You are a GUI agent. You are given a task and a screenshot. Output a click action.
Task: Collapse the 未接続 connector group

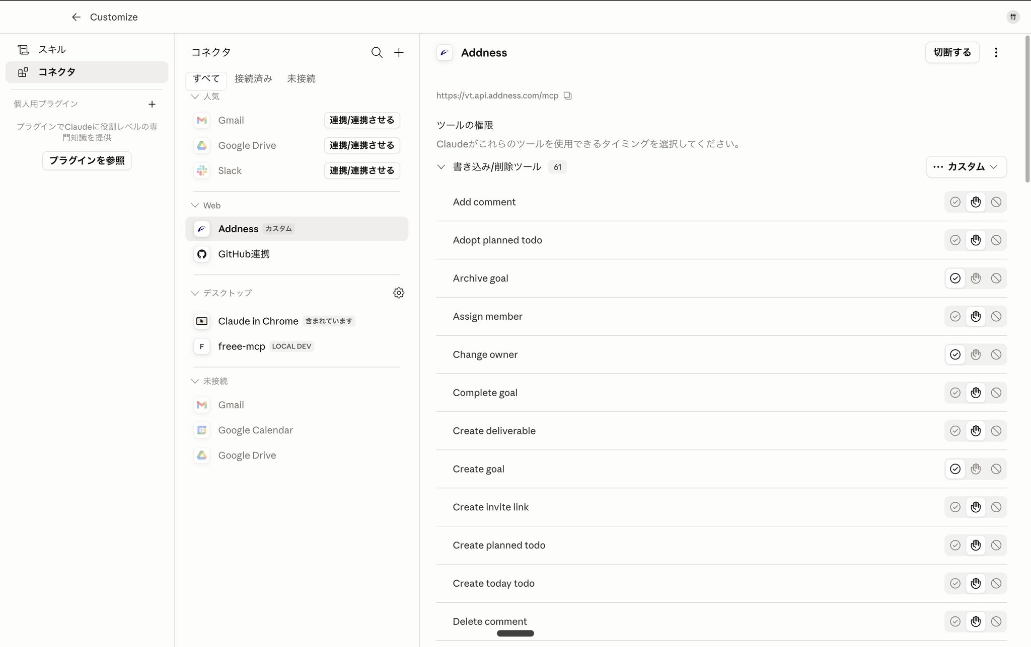195,381
